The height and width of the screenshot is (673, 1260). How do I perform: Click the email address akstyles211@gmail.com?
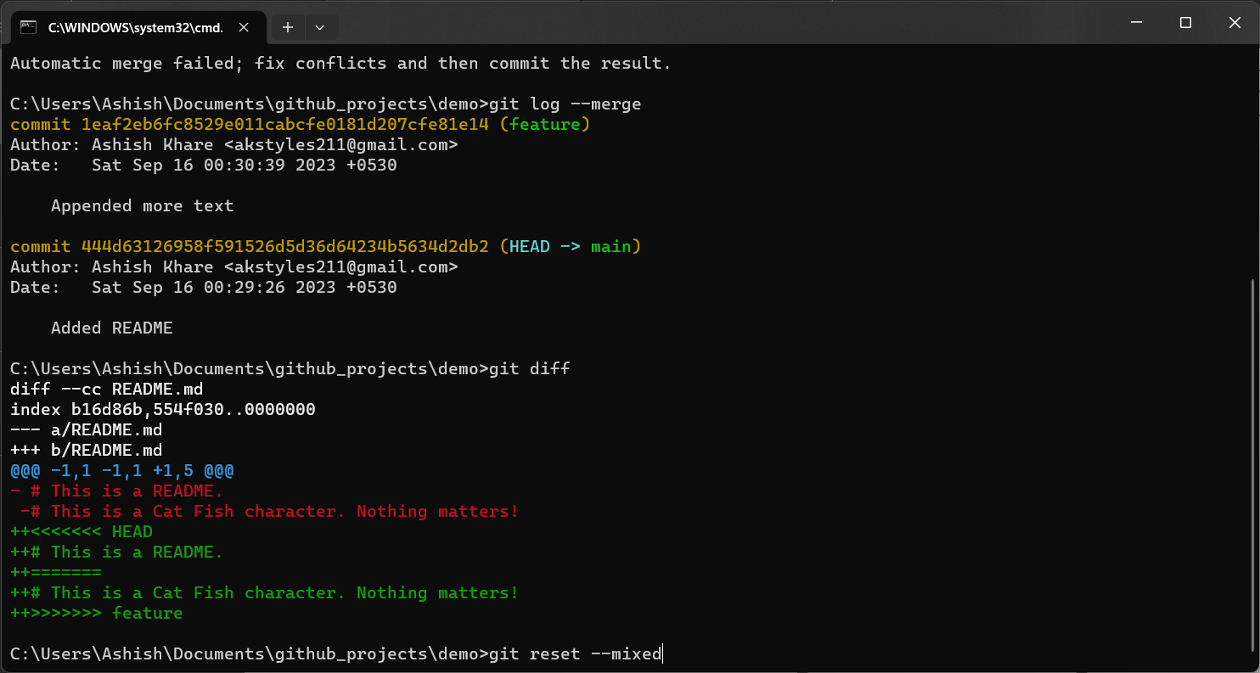coord(343,144)
